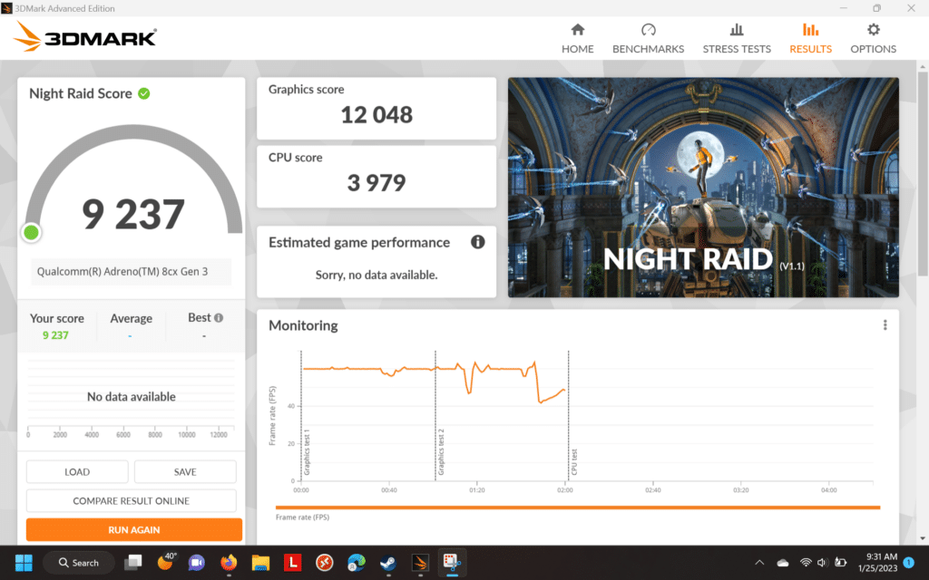
Task: Open Steam from the taskbar
Action: pos(388,562)
